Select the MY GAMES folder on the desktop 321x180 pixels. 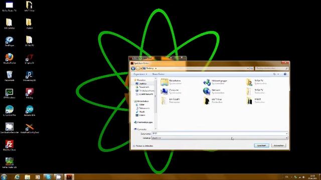(10, 24)
